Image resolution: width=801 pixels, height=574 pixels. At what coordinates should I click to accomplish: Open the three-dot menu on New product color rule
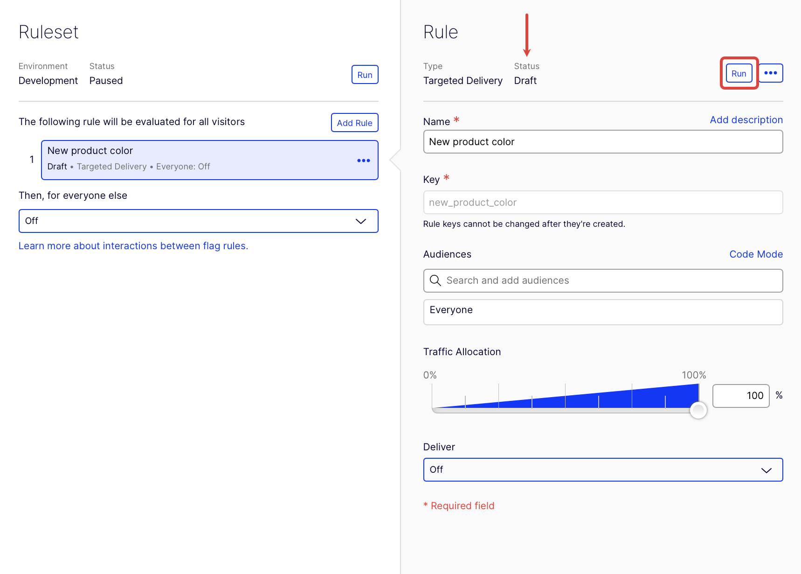click(363, 161)
